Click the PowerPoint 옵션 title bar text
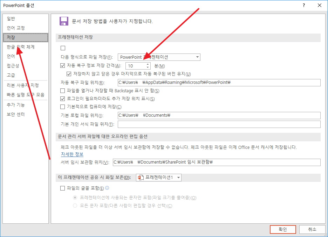The image size is (328, 237). tap(19, 6)
